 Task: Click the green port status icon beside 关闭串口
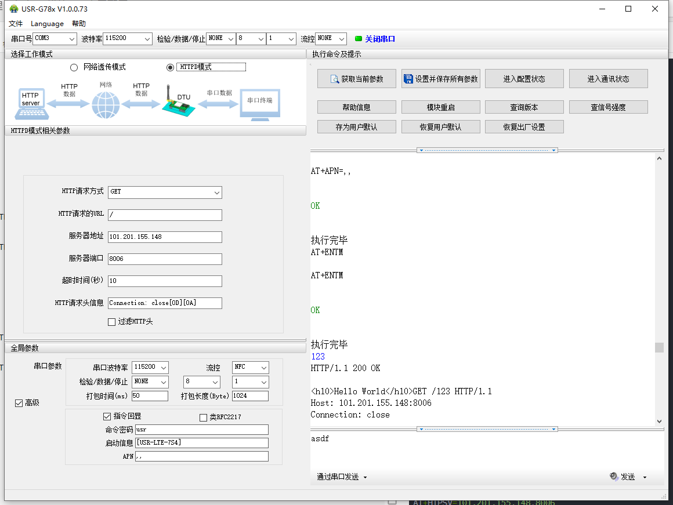click(x=359, y=38)
